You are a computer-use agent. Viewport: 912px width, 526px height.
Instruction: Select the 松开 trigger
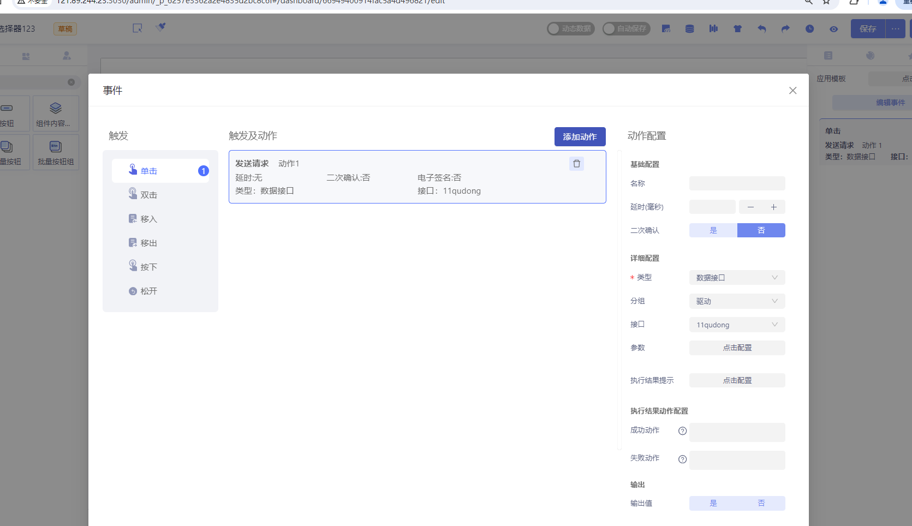click(x=160, y=291)
